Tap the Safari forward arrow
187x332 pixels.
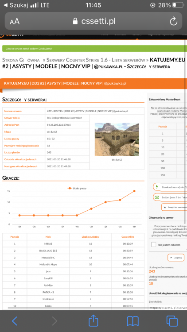(x=55, y=321)
